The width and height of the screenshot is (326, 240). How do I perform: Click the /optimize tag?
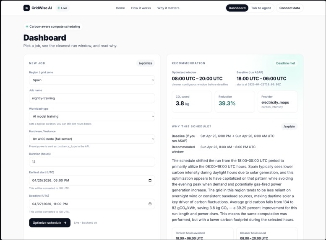click(146, 63)
